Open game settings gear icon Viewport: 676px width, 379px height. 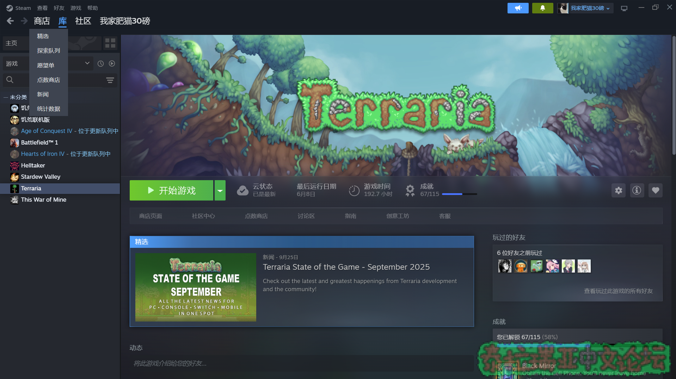click(618, 191)
